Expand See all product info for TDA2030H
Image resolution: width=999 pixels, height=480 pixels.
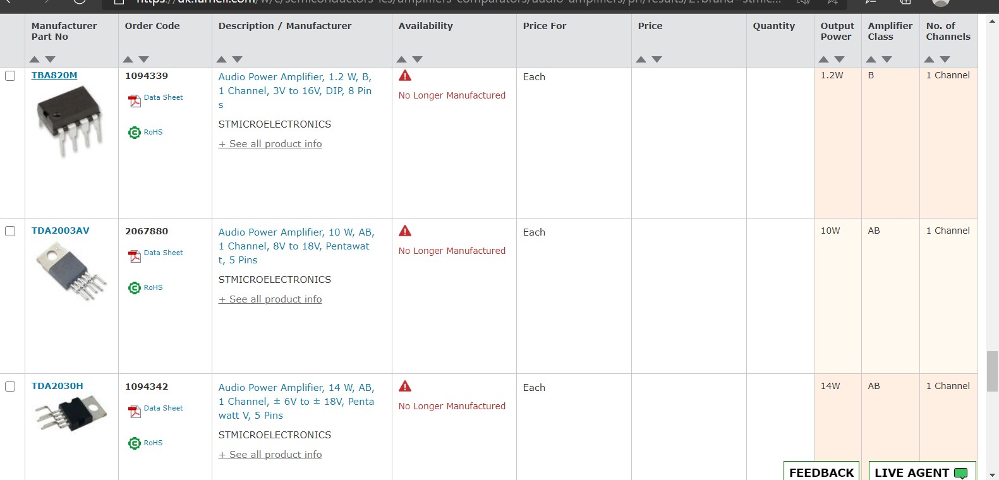coord(270,455)
